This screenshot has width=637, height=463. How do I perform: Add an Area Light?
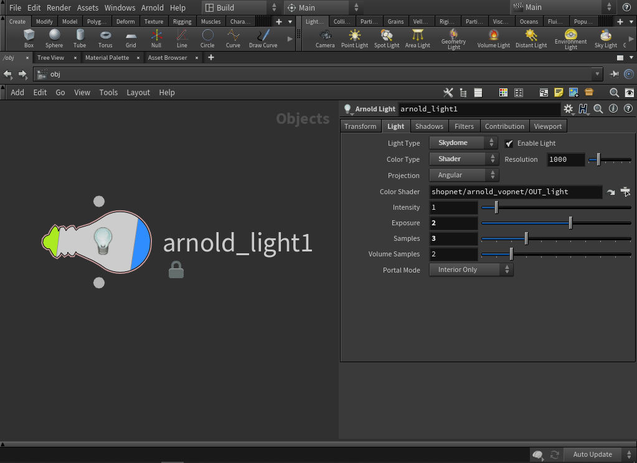pos(418,39)
